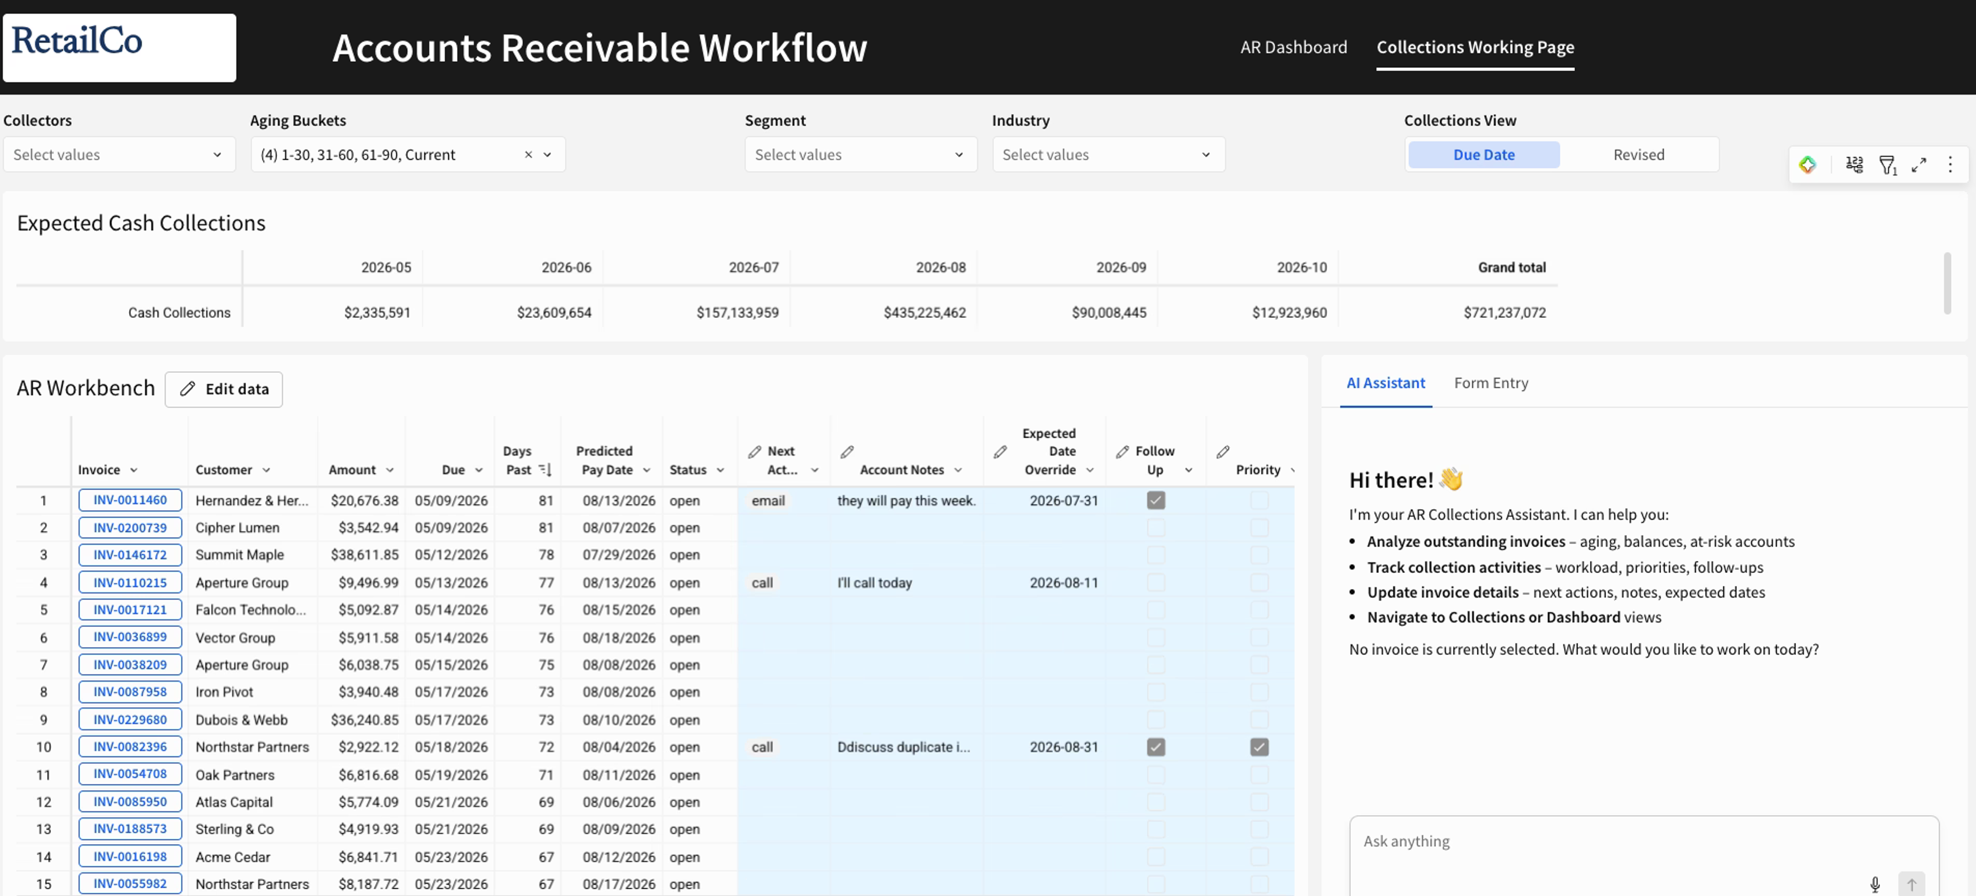Open invoice link INV-0200739

click(130, 527)
